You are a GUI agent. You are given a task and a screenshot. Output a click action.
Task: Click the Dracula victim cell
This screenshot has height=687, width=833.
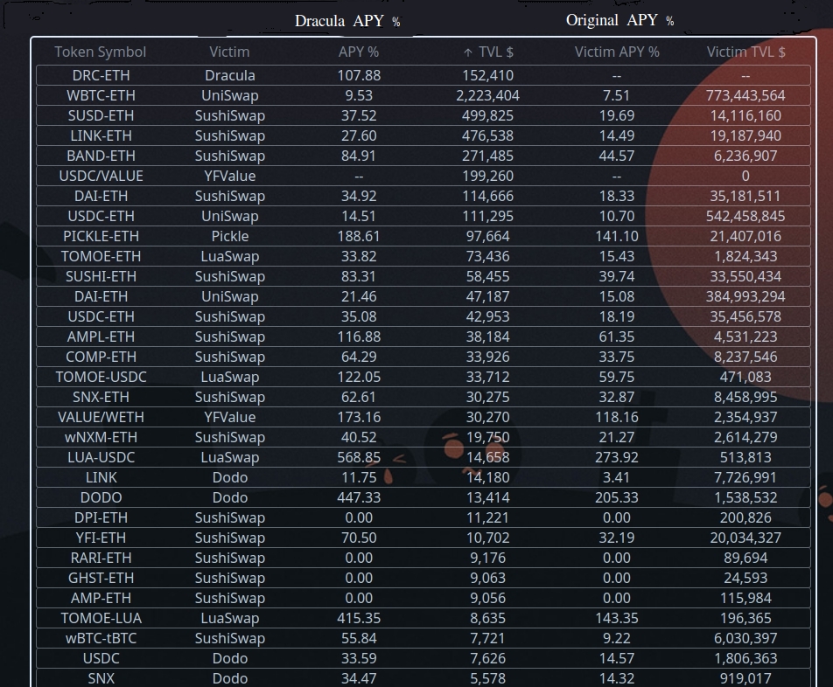(230, 75)
